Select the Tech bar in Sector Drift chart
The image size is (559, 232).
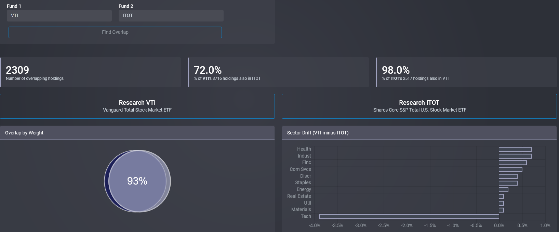point(409,217)
